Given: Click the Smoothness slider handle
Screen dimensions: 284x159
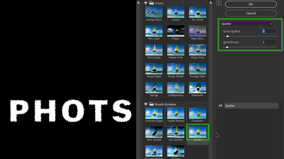Looking at the screenshot, I should (227, 47).
